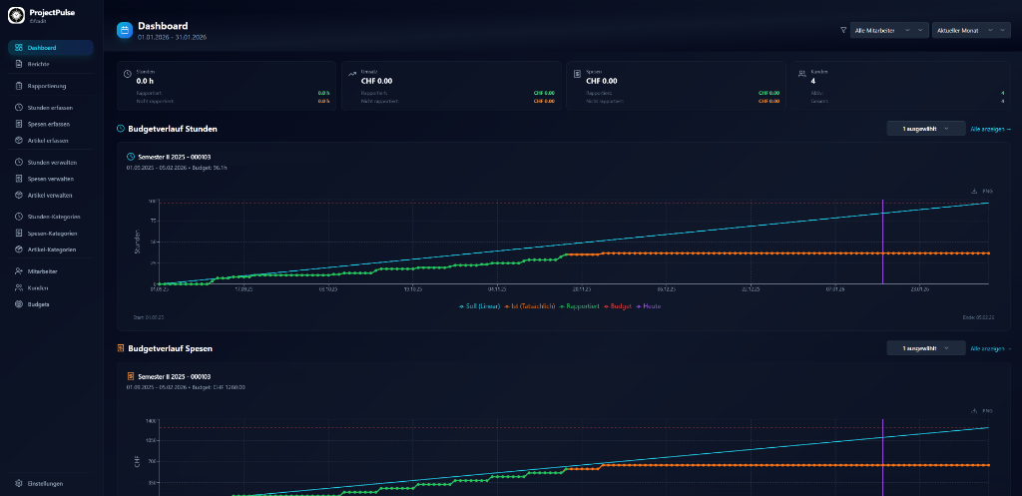The height and width of the screenshot is (496, 1022).
Task: Open Stunden-Kategorien page
Action: point(50,217)
